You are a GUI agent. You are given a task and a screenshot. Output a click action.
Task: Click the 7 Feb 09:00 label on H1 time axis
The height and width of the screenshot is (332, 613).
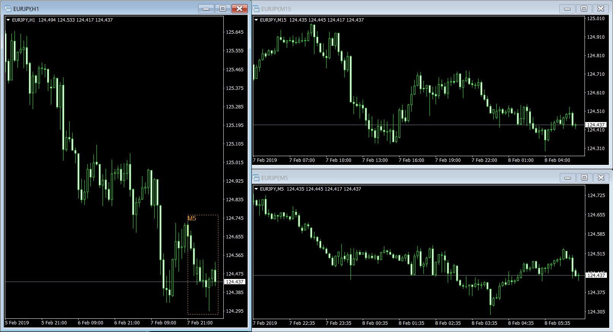163,323
